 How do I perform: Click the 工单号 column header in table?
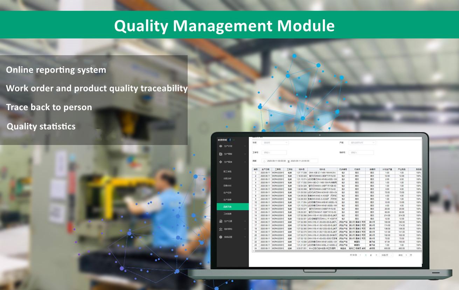pos(278,169)
